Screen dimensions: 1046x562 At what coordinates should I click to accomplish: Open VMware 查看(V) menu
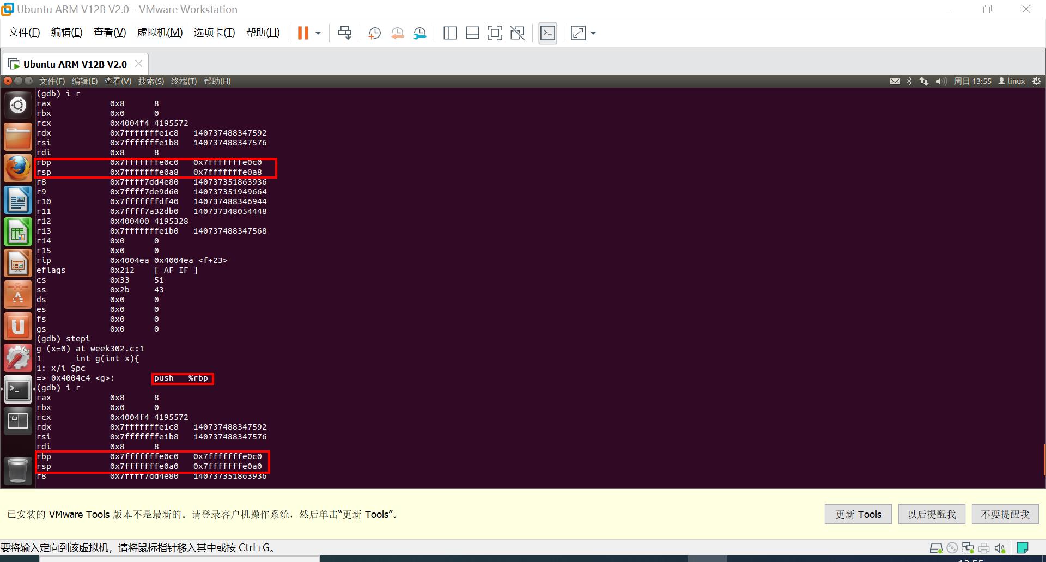point(110,33)
